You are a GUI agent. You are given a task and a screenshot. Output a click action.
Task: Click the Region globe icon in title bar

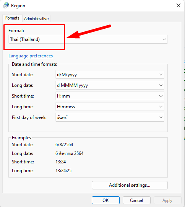click(6, 5)
